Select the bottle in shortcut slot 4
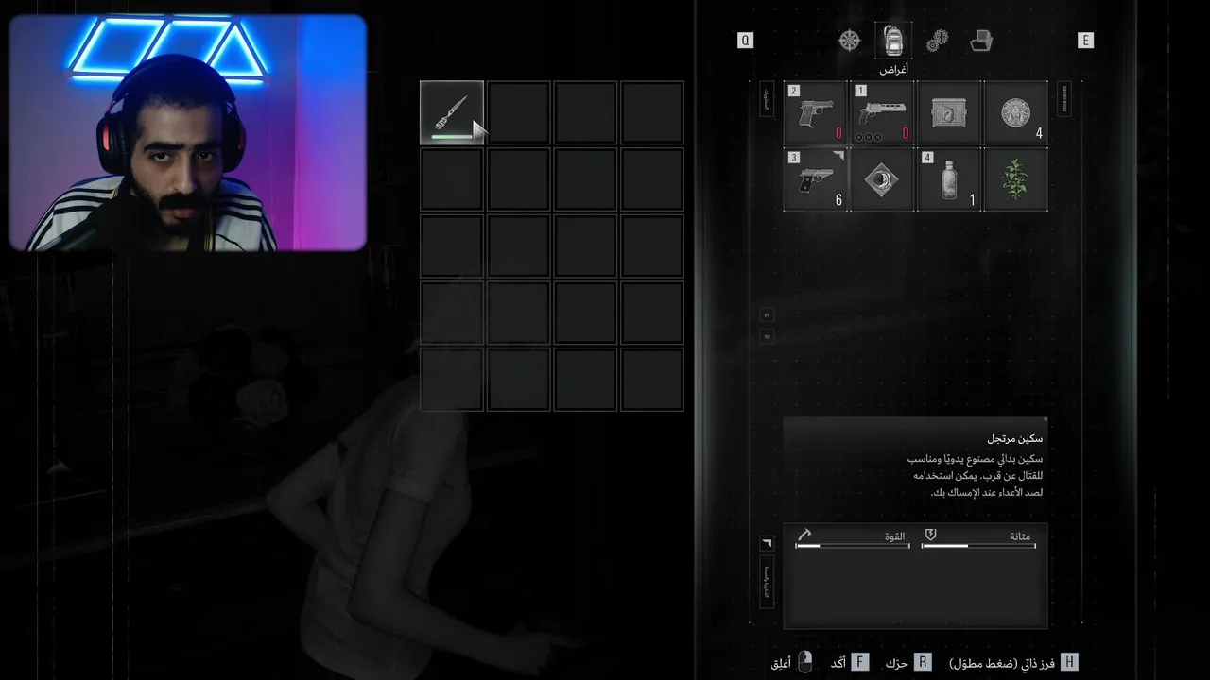 (x=948, y=178)
